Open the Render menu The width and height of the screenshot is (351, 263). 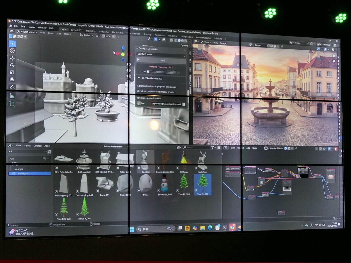tap(31, 27)
